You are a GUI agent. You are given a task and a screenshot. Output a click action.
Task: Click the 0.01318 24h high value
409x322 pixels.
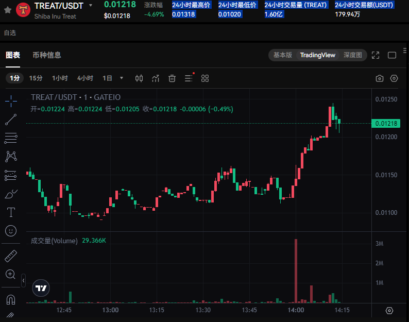coord(183,14)
